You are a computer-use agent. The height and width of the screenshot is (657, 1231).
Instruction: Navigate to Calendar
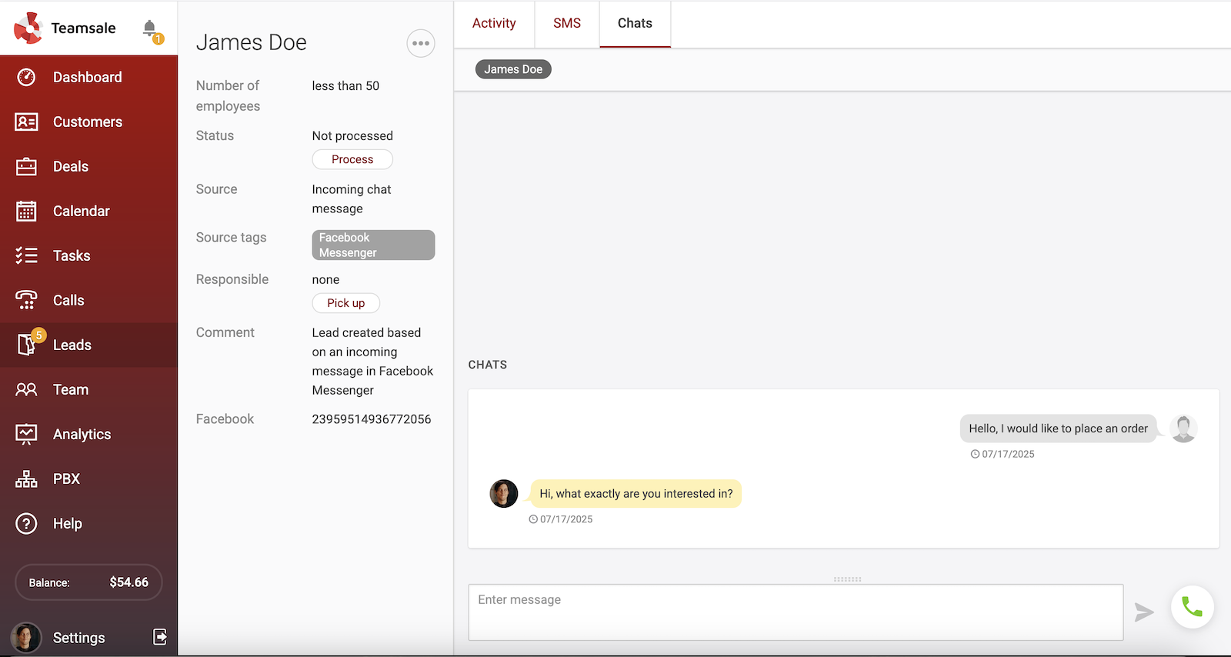88,211
